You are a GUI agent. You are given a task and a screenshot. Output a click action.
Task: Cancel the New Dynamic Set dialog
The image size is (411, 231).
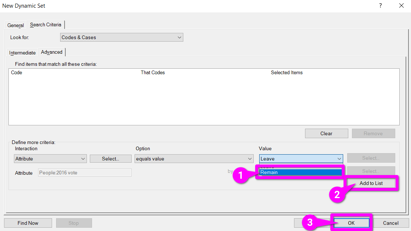coord(390,223)
